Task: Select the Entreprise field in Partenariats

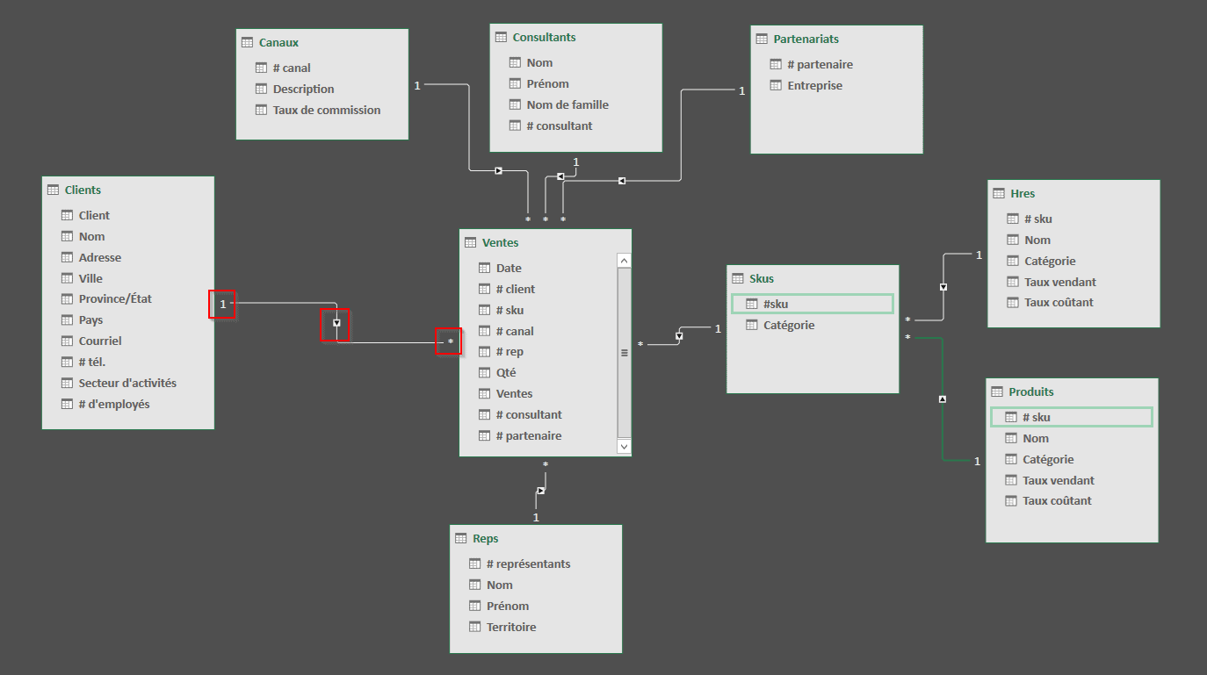Action: tap(814, 85)
